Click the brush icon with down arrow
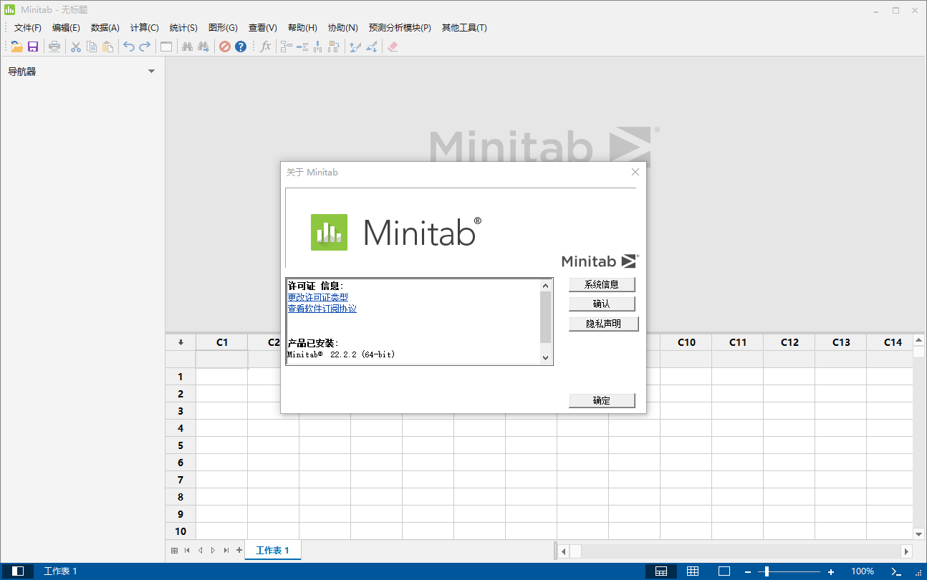 (x=371, y=47)
